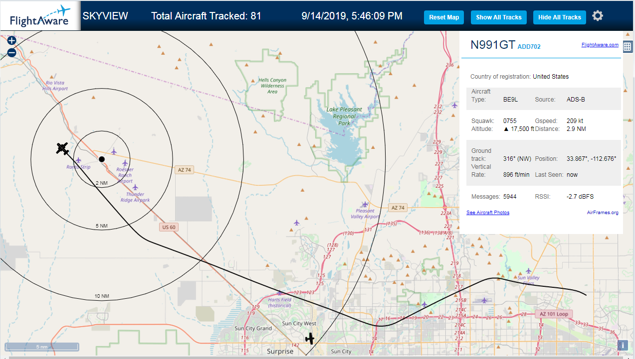This screenshot has height=359, width=635.
Task: Click the receiver location black dot
Action: pos(102,159)
